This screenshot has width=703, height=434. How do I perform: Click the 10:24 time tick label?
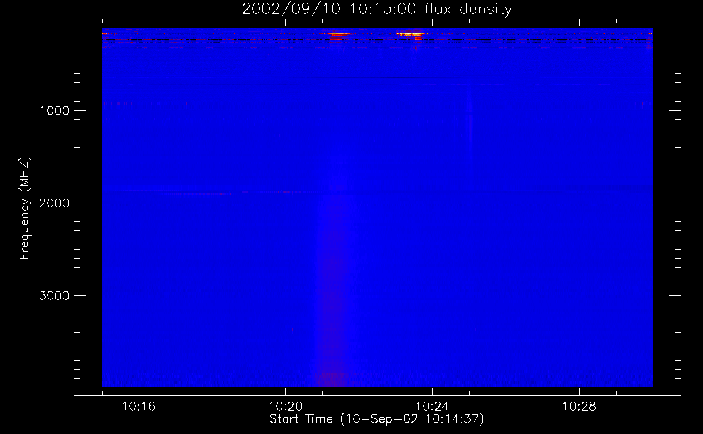coord(432,407)
